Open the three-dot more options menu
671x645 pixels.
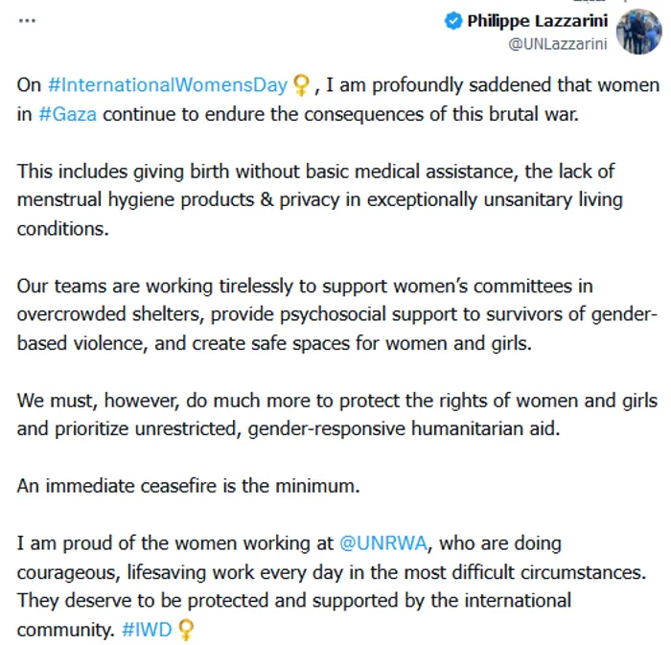[27, 20]
